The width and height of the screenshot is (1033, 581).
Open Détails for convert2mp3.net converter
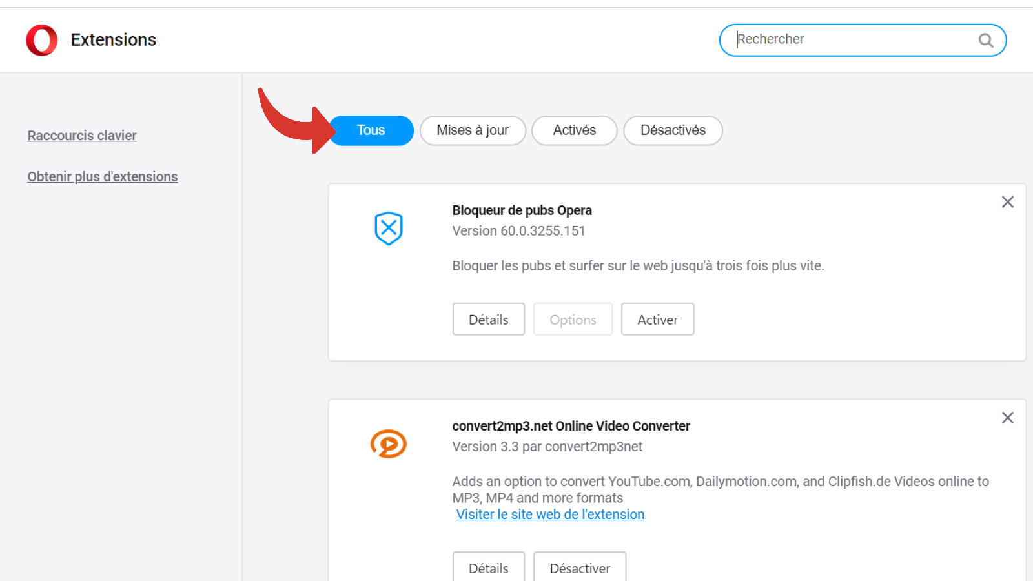pyautogui.click(x=489, y=567)
